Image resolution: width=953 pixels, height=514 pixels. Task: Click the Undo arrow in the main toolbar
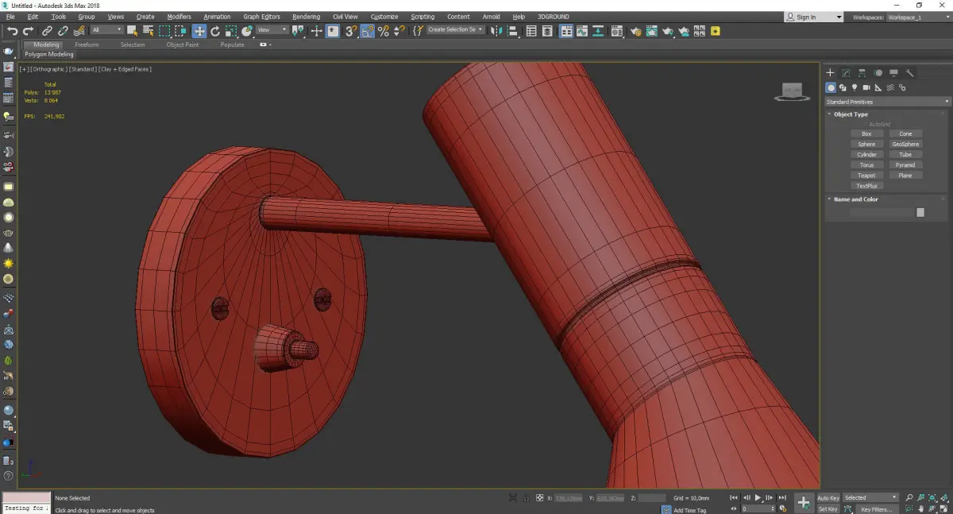[12, 31]
